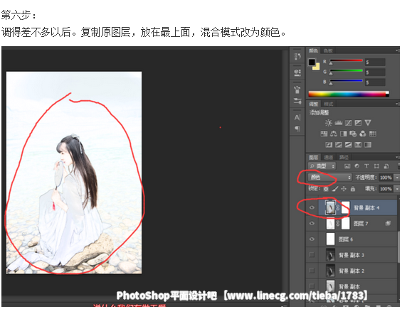Click the R value input field

click(375, 63)
